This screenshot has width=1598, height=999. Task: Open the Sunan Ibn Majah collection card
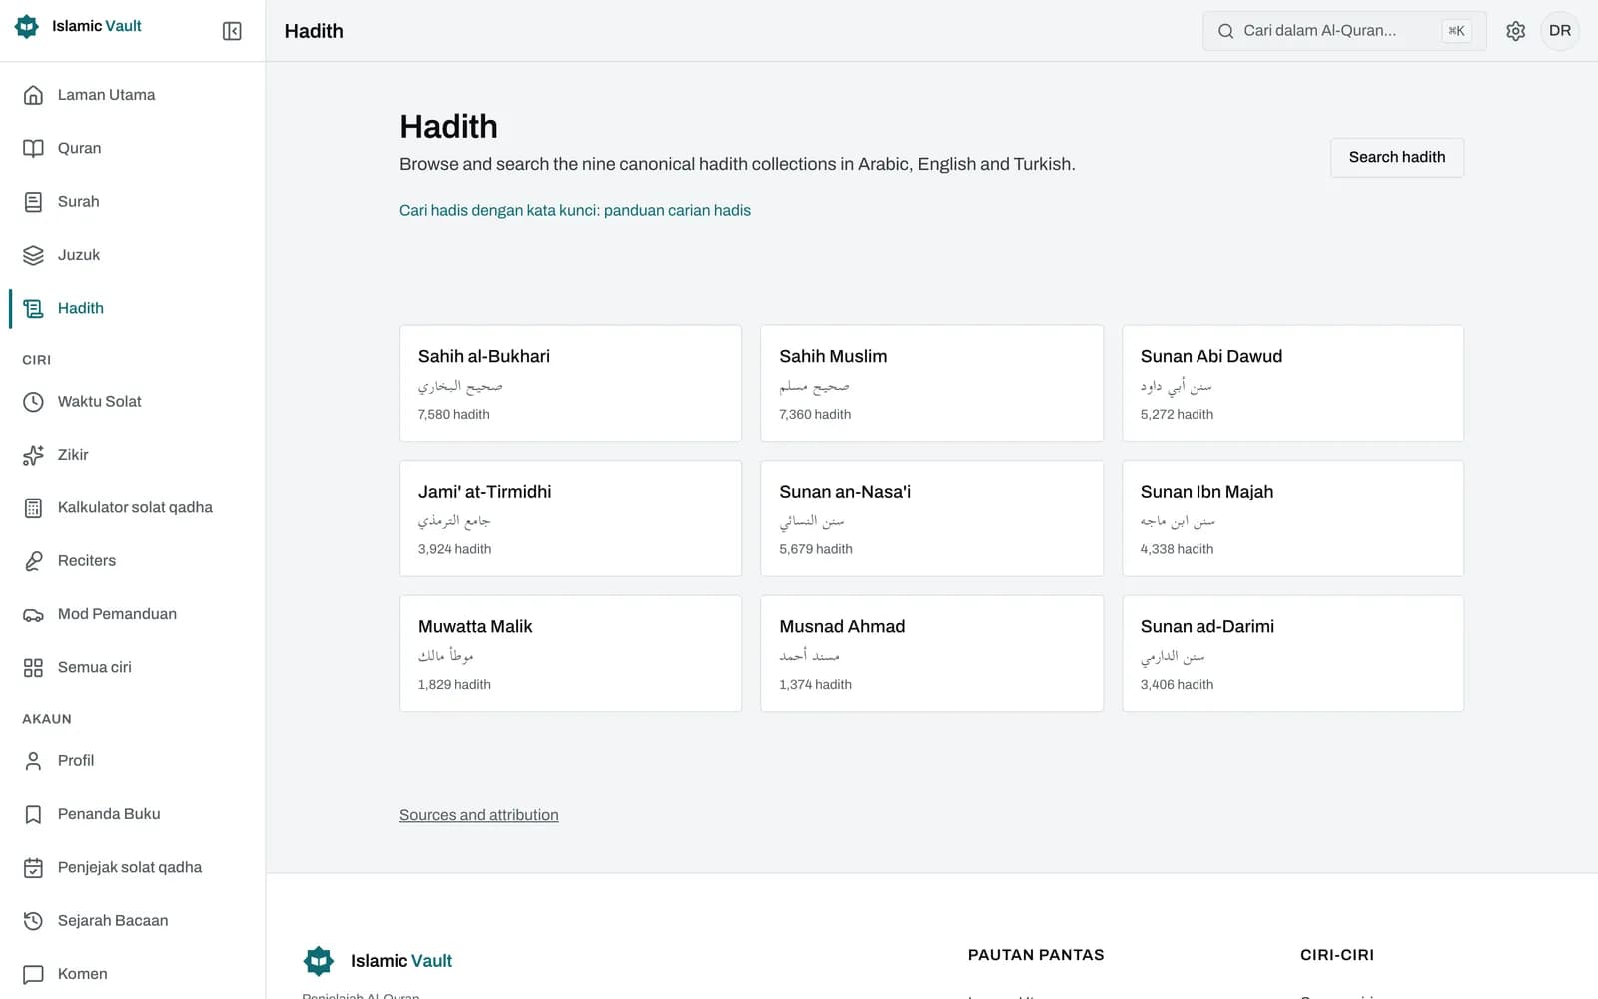click(x=1292, y=518)
